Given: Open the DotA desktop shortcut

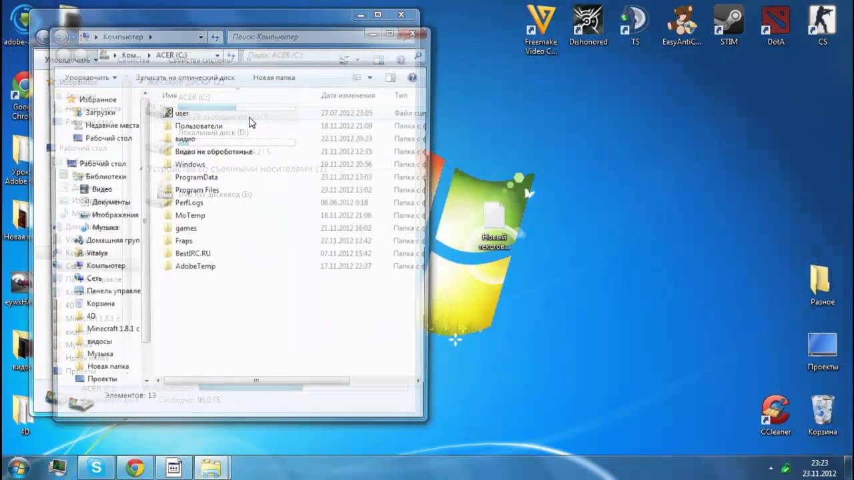Looking at the screenshot, I should [x=776, y=27].
